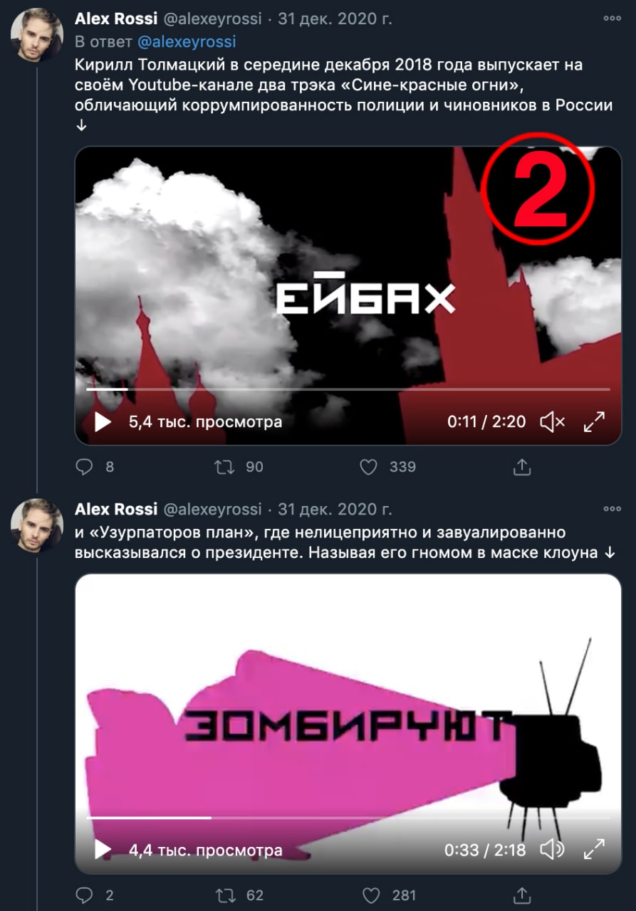Retweet the tweet with 90 retweets
The height and width of the screenshot is (911, 636).
click(x=225, y=467)
